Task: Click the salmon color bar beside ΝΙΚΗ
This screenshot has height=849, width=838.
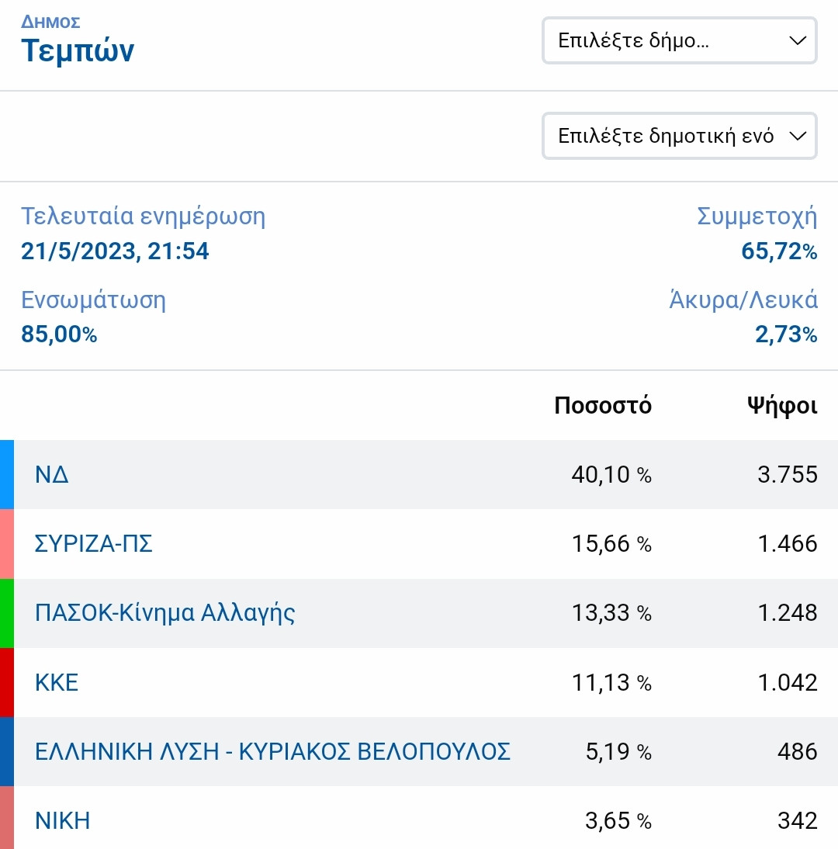Action: pyautogui.click(x=6, y=818)
